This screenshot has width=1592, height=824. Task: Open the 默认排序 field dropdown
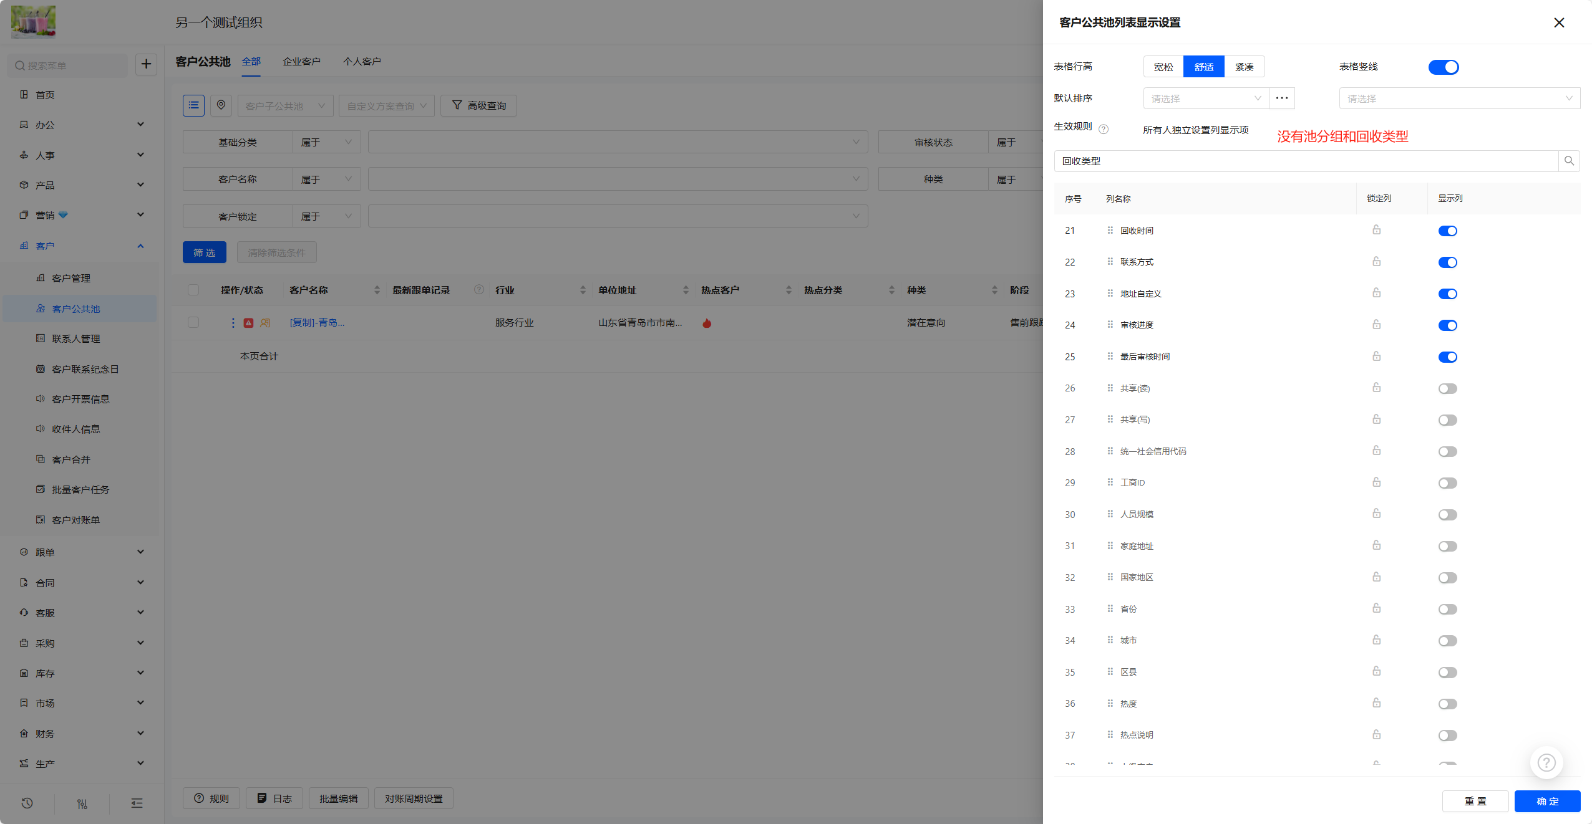[x=1206, y=98]
